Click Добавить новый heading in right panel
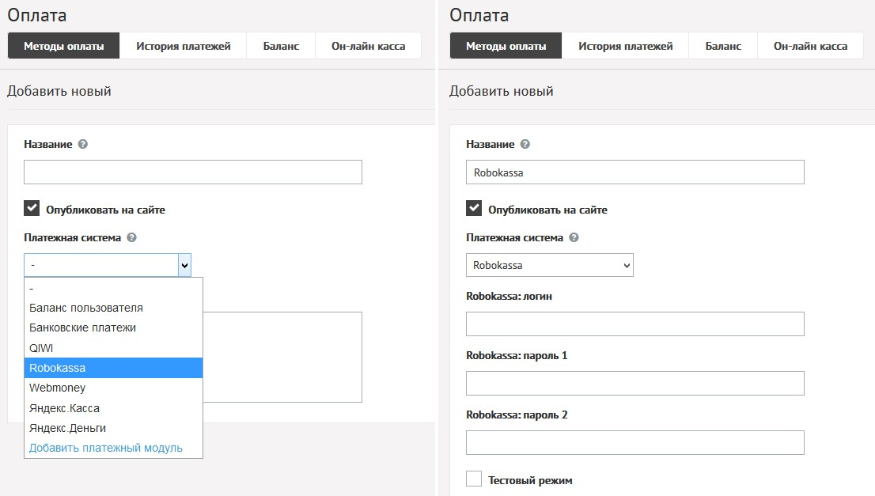Screen dimensions: 875x496 coord(501,91)
